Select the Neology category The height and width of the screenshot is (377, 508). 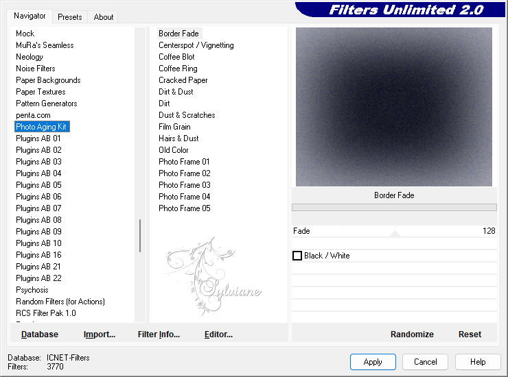tap(30, 57)
